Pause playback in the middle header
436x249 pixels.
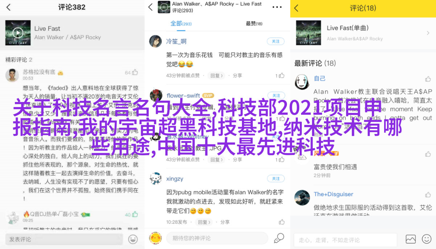[164, 7]
